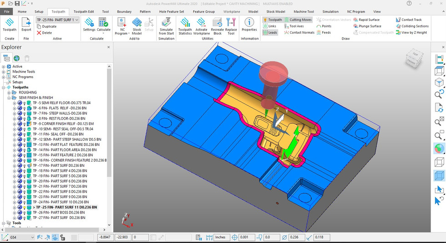Image resolution: width=446 pixels, height=243 pixels.
Task: Collapse the Toolpaths node
Action: 4,87
